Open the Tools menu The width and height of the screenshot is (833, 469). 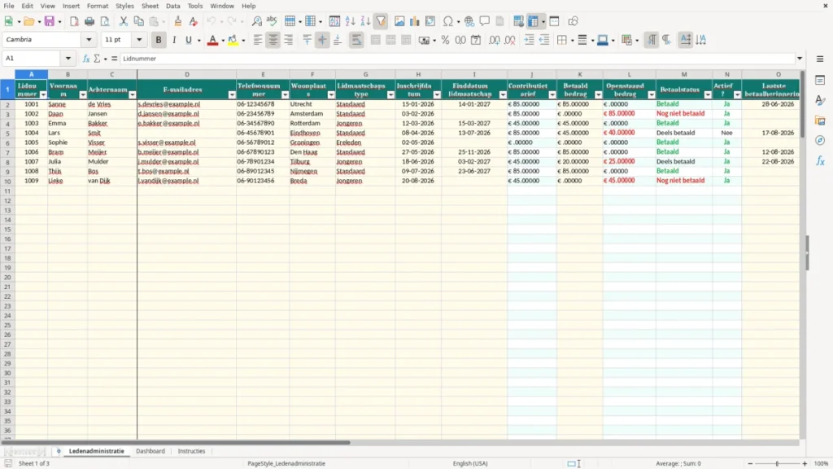click(x=195, y=6)
